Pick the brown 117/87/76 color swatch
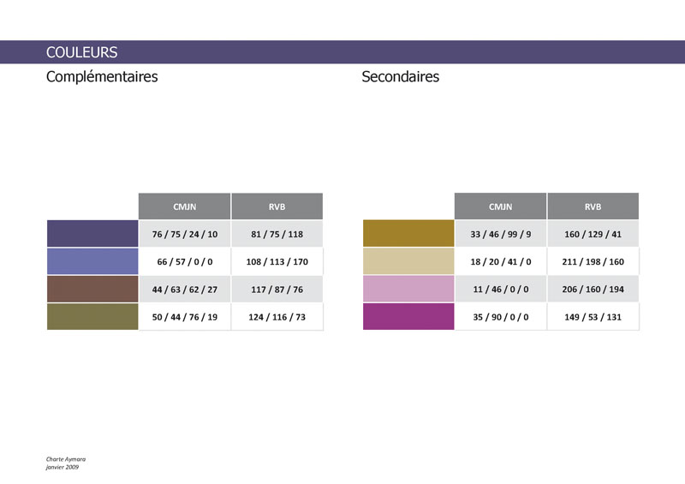The height and width of the screenshot is (484, 685). click(x=92, y=289)
